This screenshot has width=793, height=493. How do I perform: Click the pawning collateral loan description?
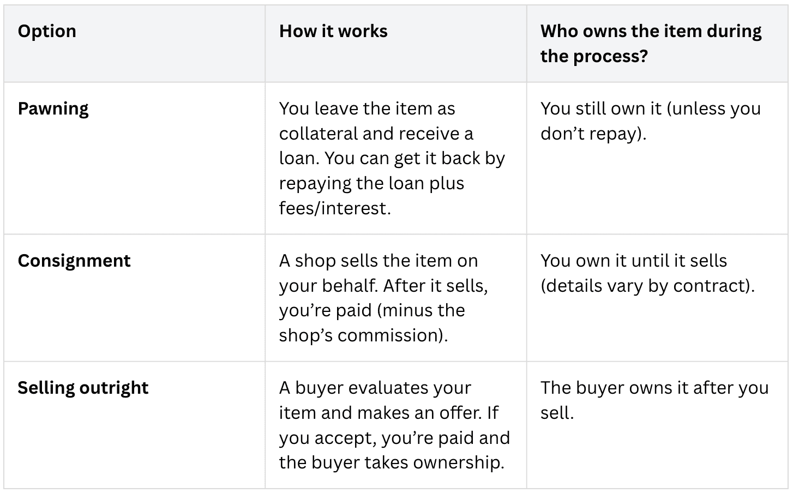[392, 158]
